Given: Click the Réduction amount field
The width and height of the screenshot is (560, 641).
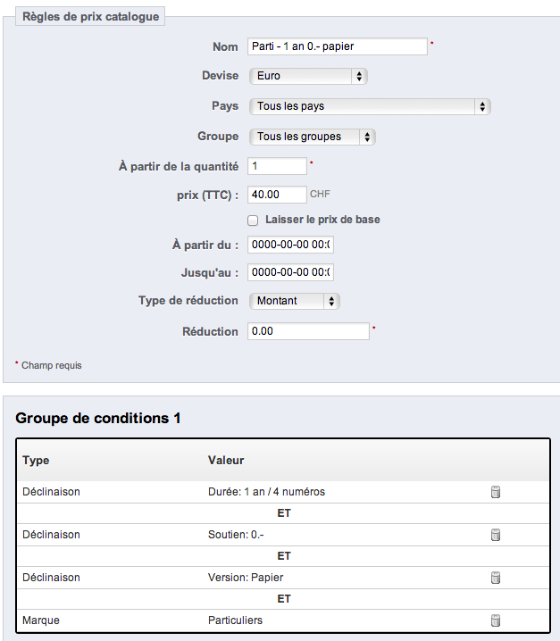Looking at the screenshot, I should [x=308, y=331].
